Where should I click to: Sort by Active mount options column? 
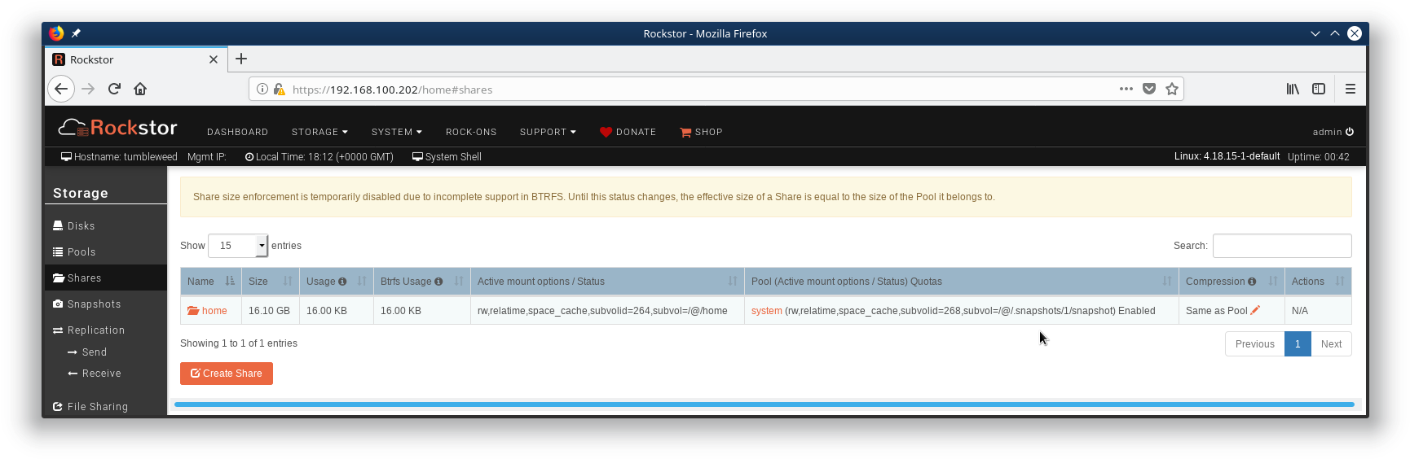click(606, 282)
